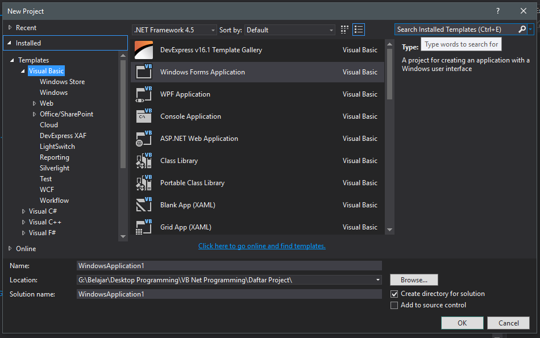
Task: Click inside the Name input field
Action: pos(227,265)
